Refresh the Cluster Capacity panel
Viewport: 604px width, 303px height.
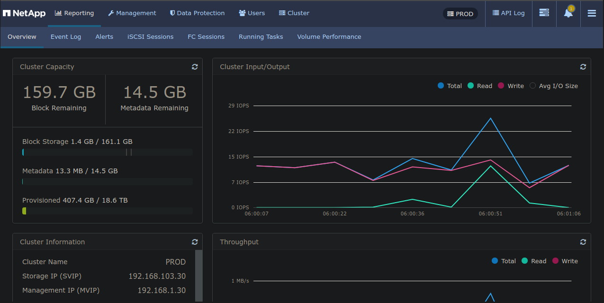(195, 67)
